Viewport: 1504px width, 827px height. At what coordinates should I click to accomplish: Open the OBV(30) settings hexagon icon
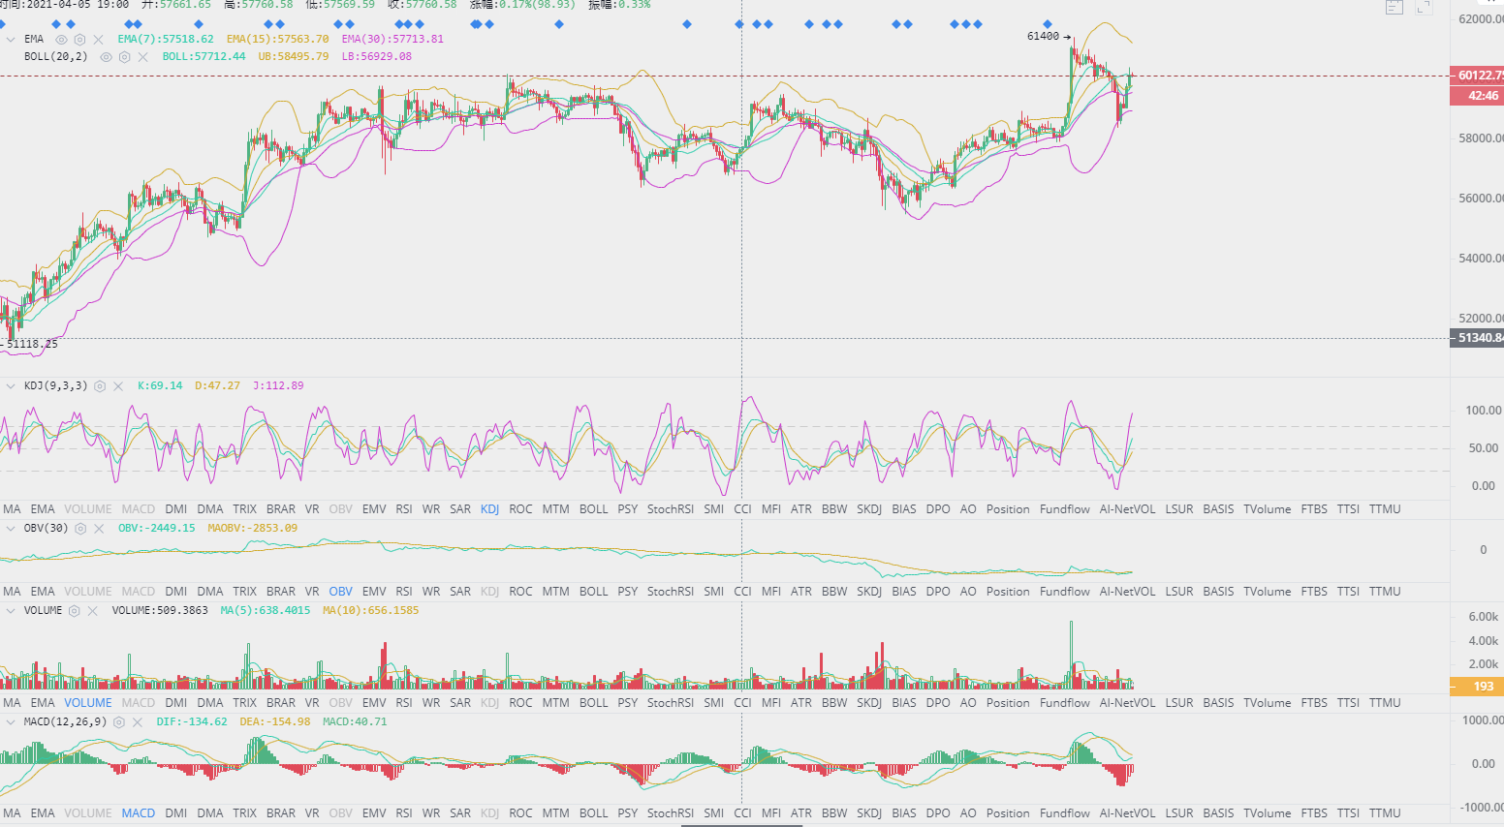point(80,529)
